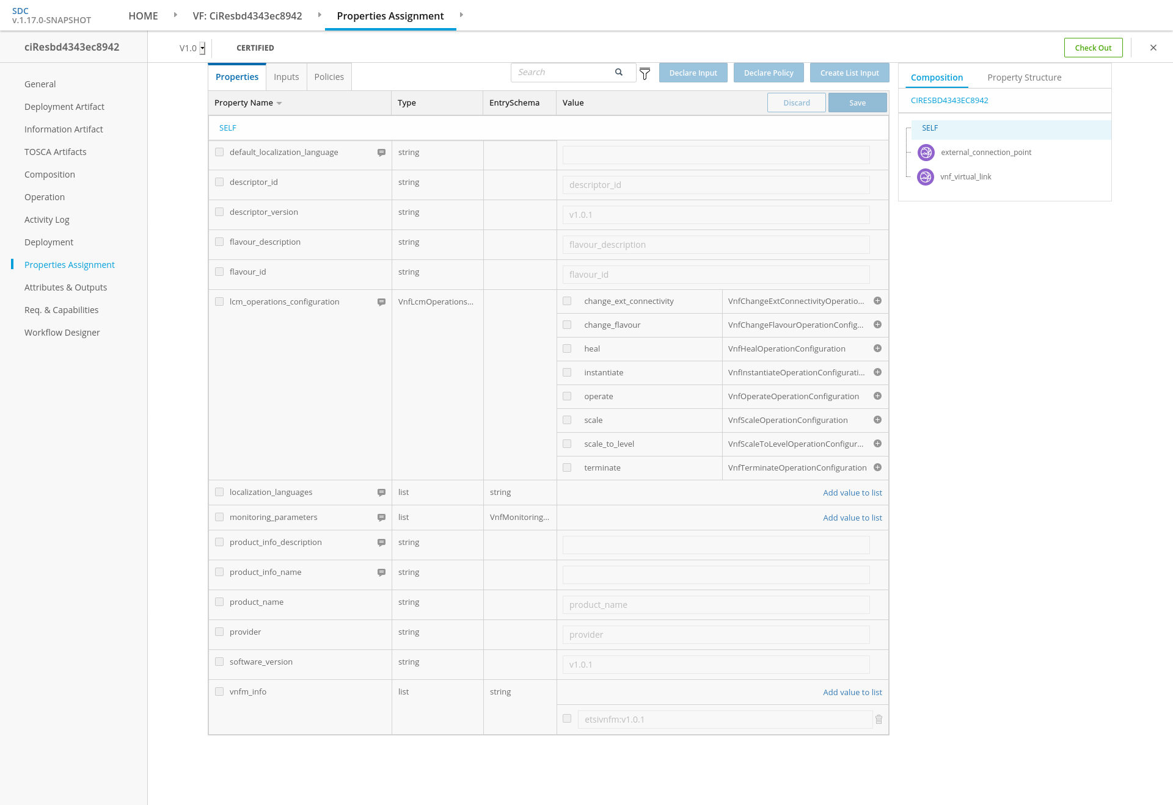Expand change_flavour plus icon

(877, 325)
